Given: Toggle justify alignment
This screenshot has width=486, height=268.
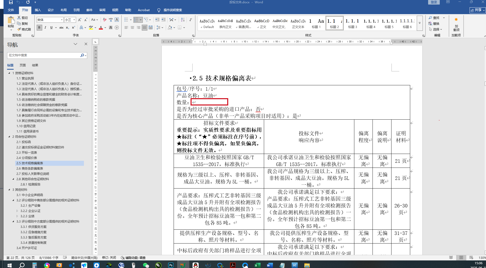Looking at the screenshot, I should coord(144,28).
